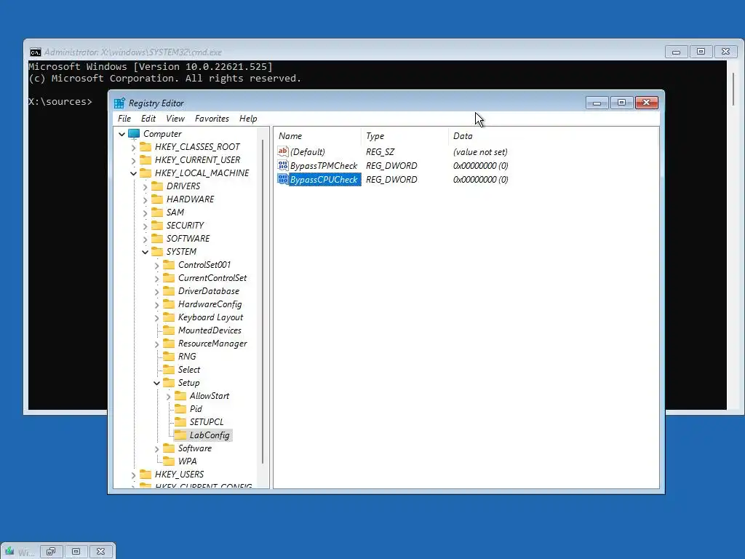The image size is (745, 559).
Task: Click the SYSTEM folder icon
Action: pyautogui.click(x=157, y=251)
